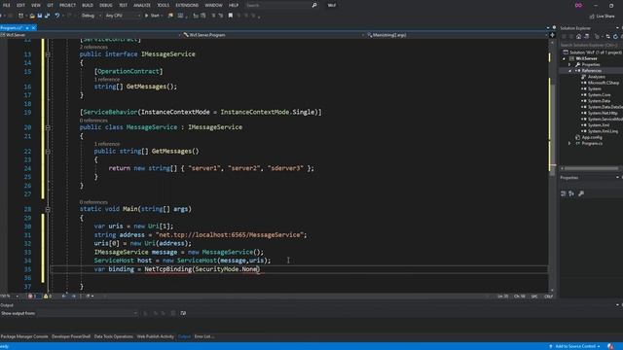Open the Any CPU platform dropdown
The width and height of the screenshot is (623, 350).
pyautogui.click(x=123, y=16)
